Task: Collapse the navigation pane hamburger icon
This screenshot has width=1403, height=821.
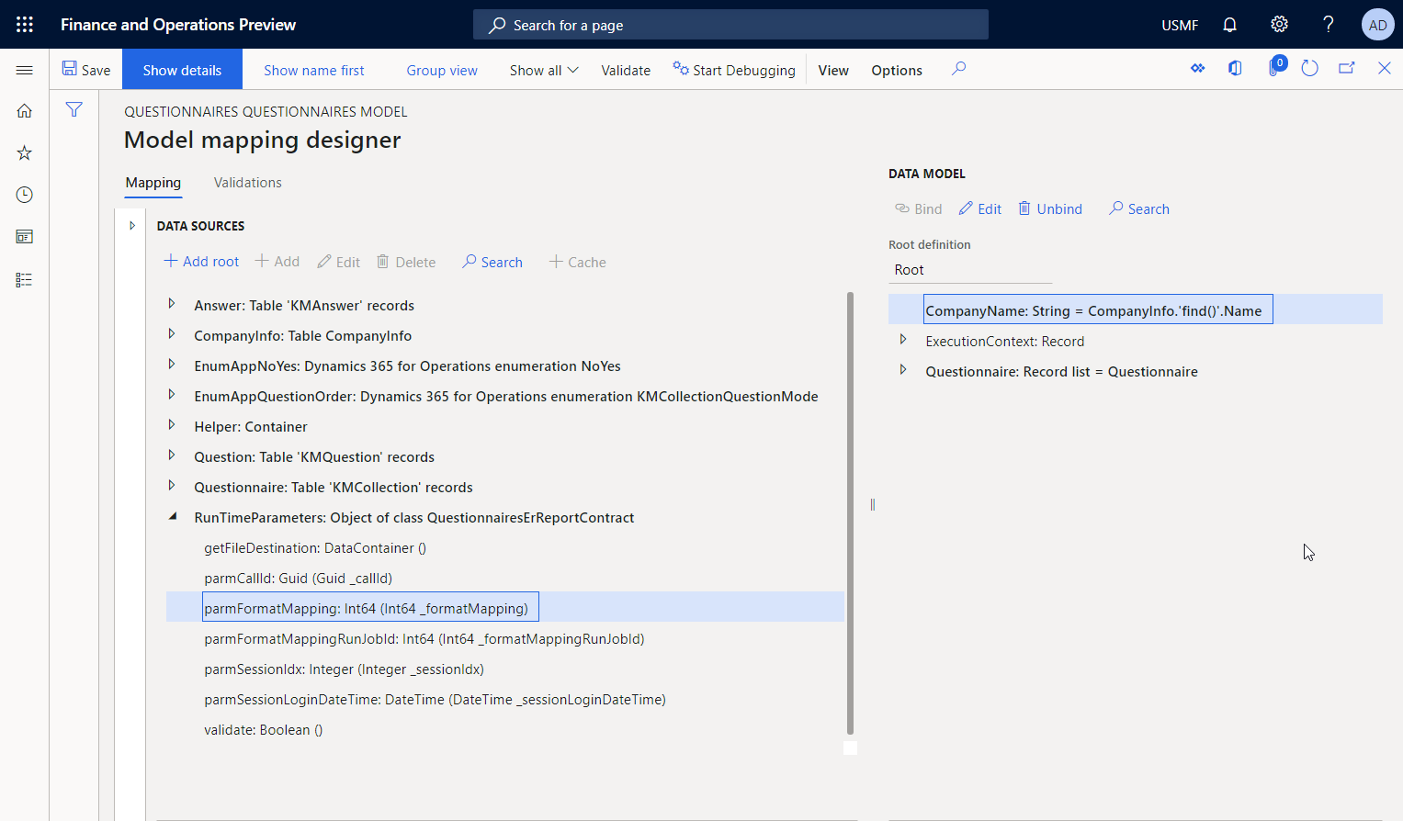Action: (x=25, y=69)
